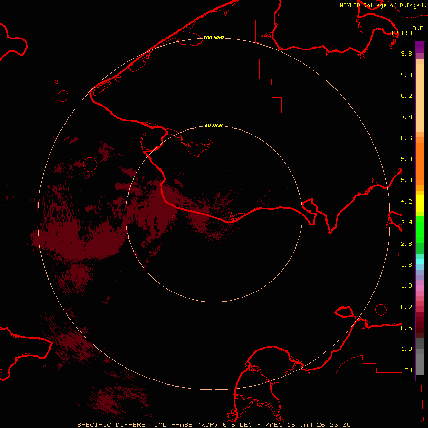Click the cyan band on the color scale
This screenshot has width=428, height=428.
pyautogui.click(x=420, y=261)
